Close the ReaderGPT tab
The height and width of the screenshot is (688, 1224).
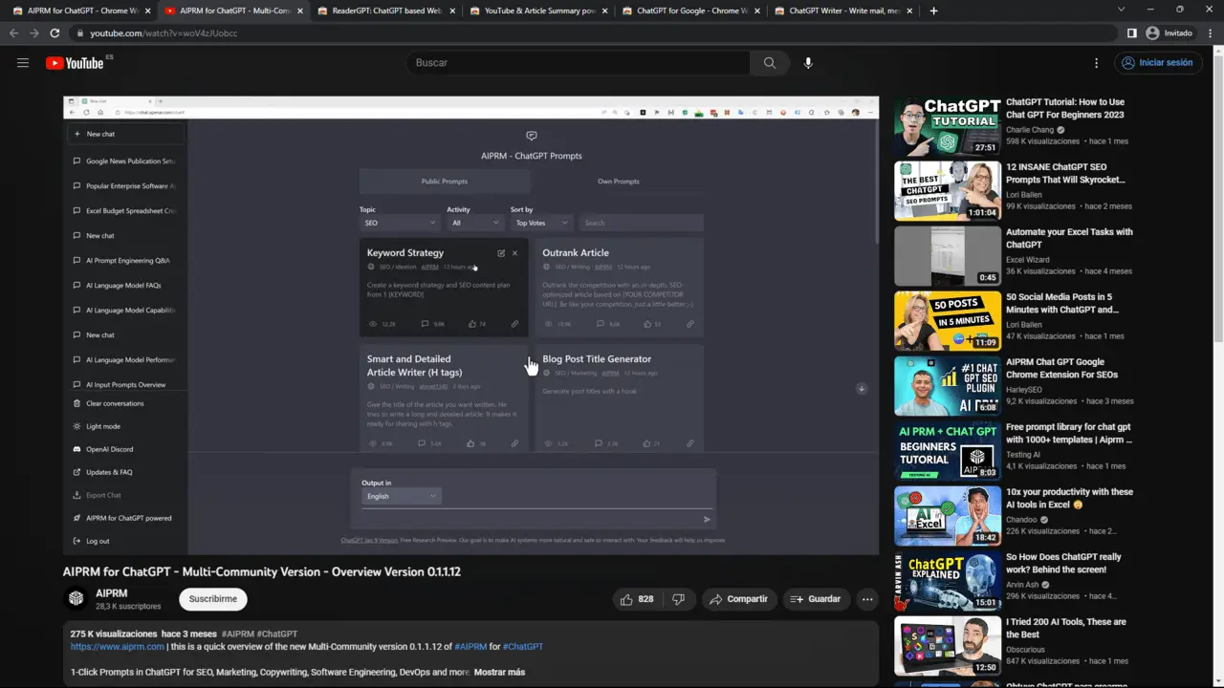point(452,11)
